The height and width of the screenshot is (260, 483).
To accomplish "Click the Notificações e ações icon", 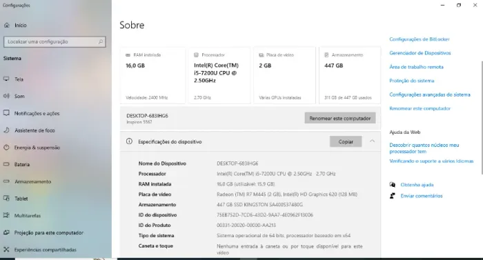I will coord(6,113).
